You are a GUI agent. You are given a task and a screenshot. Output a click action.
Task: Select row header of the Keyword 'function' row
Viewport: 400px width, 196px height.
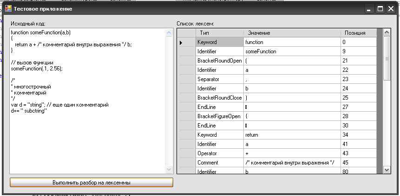186,42
